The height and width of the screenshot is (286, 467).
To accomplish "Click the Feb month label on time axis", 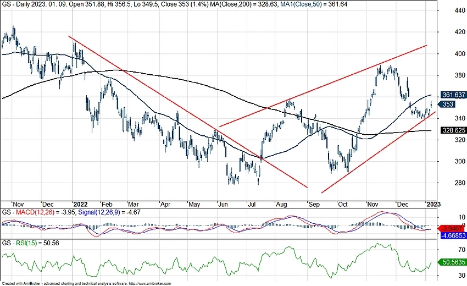I will [x=107, y=204].
